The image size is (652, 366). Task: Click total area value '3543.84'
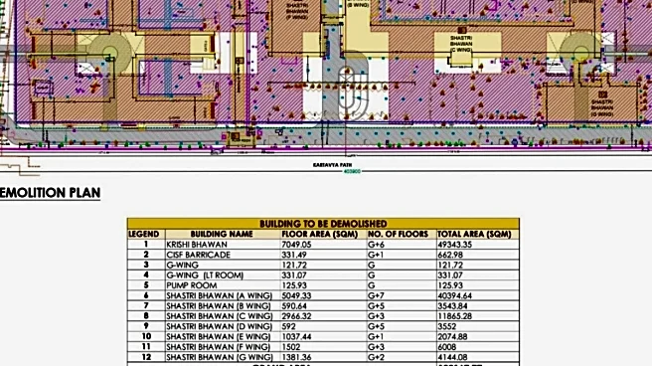(453, 305)
